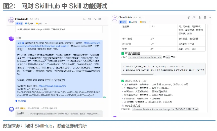This screenshot has width=217, height=131.
Task: Click ClawGuide group avatar in left window
Action: tap(11, 20)
